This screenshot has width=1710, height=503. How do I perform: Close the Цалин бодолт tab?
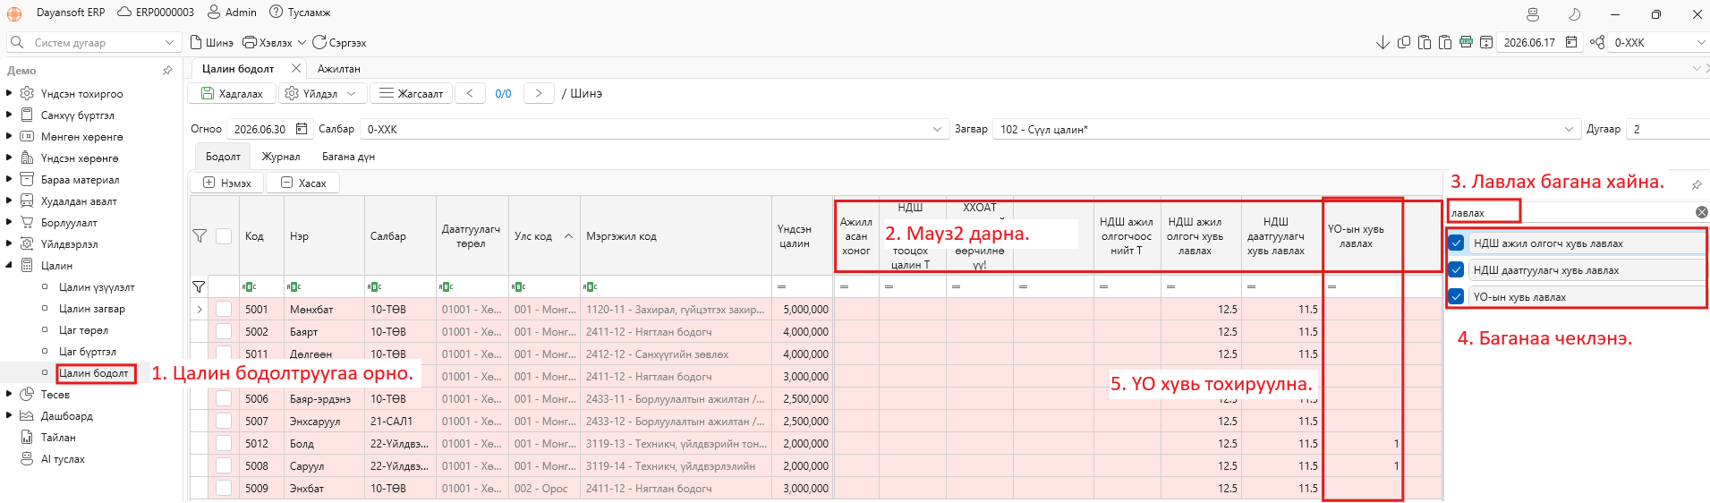point(296,68)
